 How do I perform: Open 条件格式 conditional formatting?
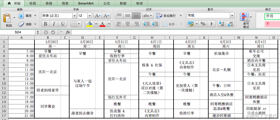246,21
